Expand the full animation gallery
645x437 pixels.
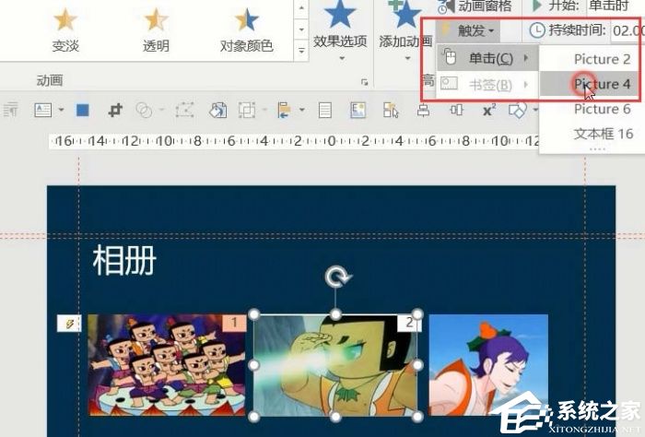301,51
